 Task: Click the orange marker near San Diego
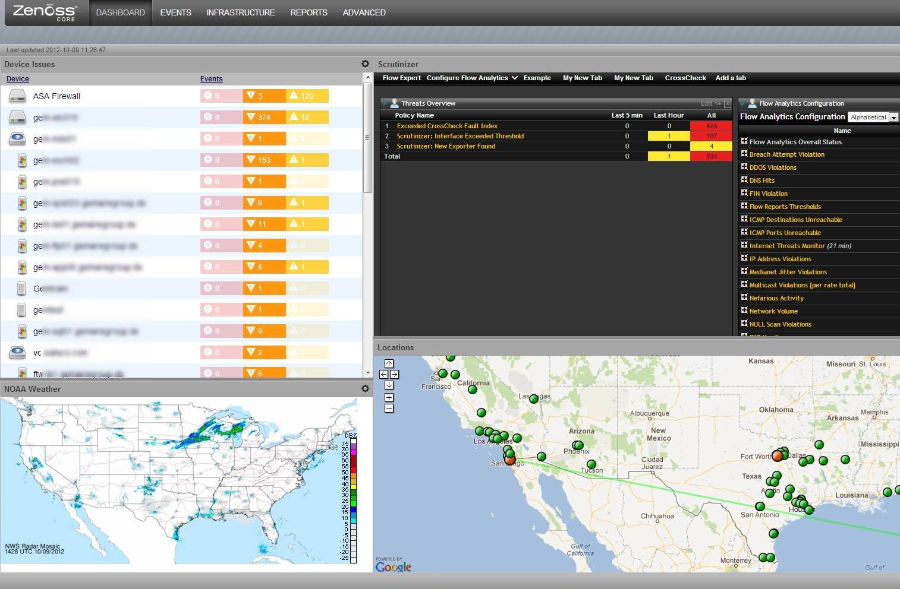(x=510, y=459)
